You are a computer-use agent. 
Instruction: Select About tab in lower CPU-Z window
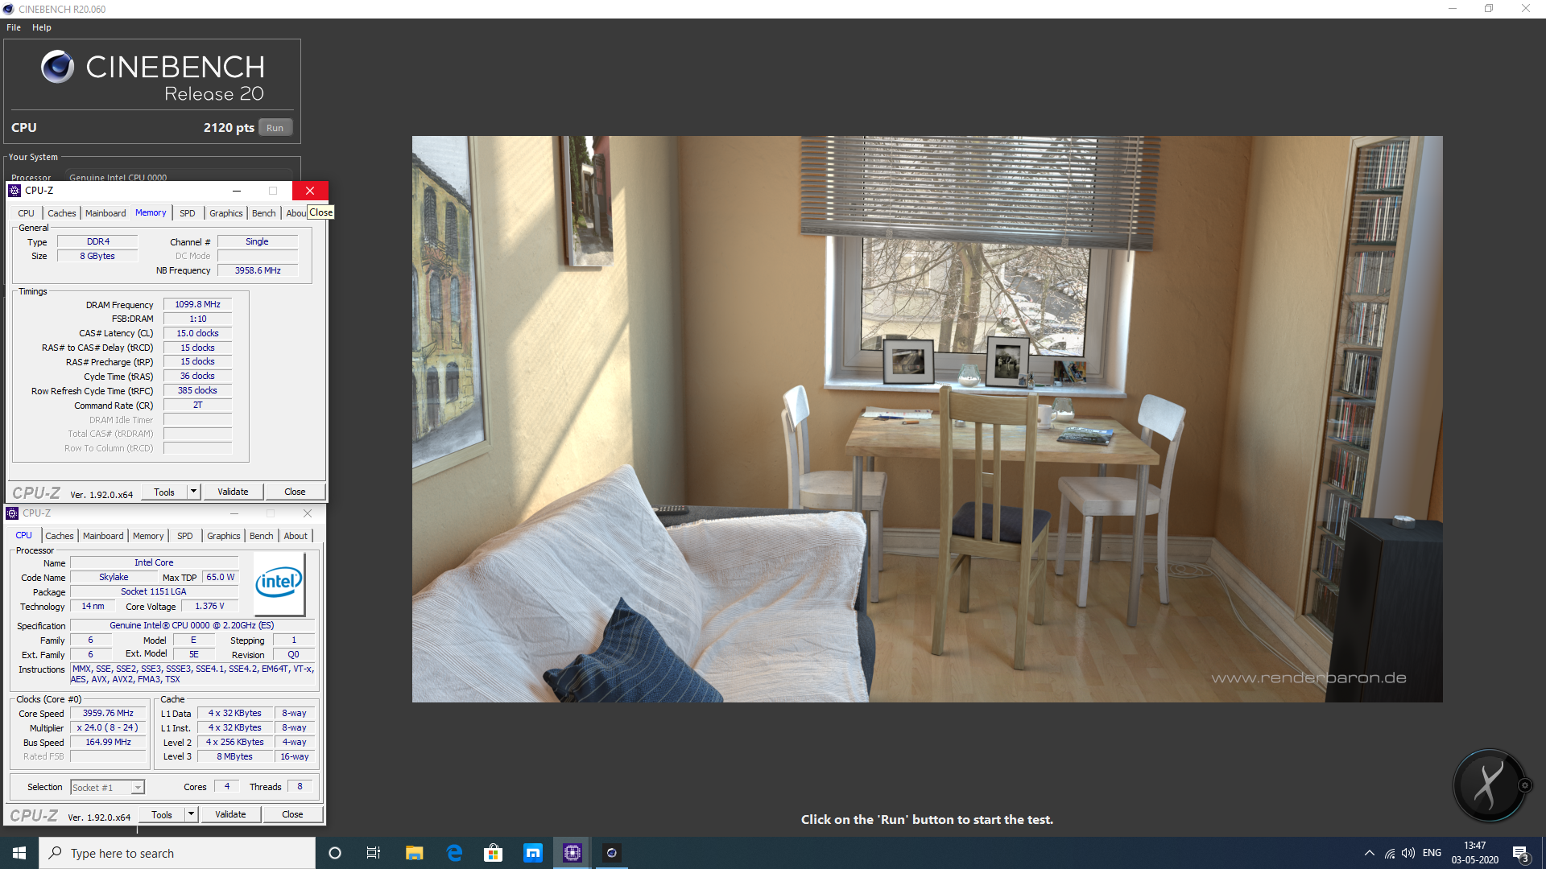(296, 536)
